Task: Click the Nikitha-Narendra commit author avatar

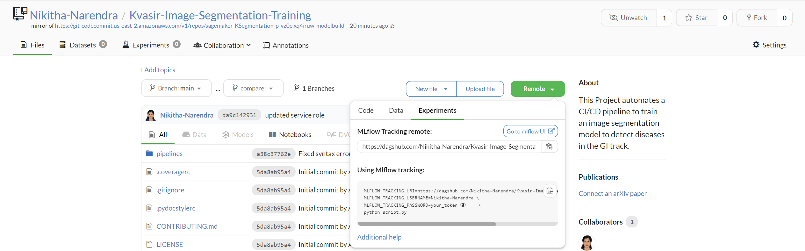Action: (x=151, y=115)
